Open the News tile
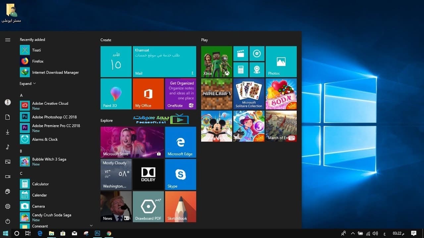Viewport: 424px width, 238px height. pyautogui.click(x=116, y=207)
